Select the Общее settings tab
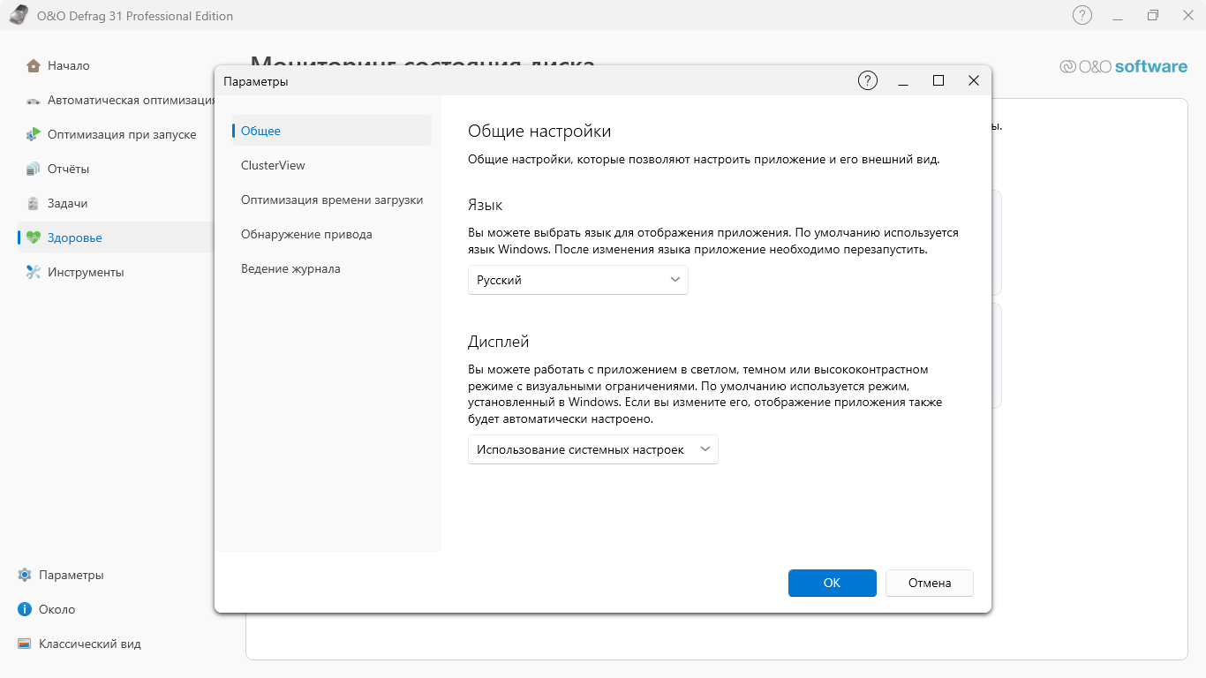Viewport: 1206px width, 678px height. click(x=332, y=131)
